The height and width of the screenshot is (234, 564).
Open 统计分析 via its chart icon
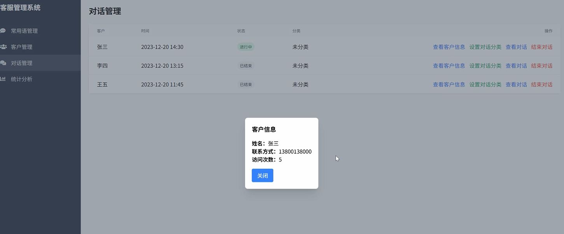click(3, 79)
